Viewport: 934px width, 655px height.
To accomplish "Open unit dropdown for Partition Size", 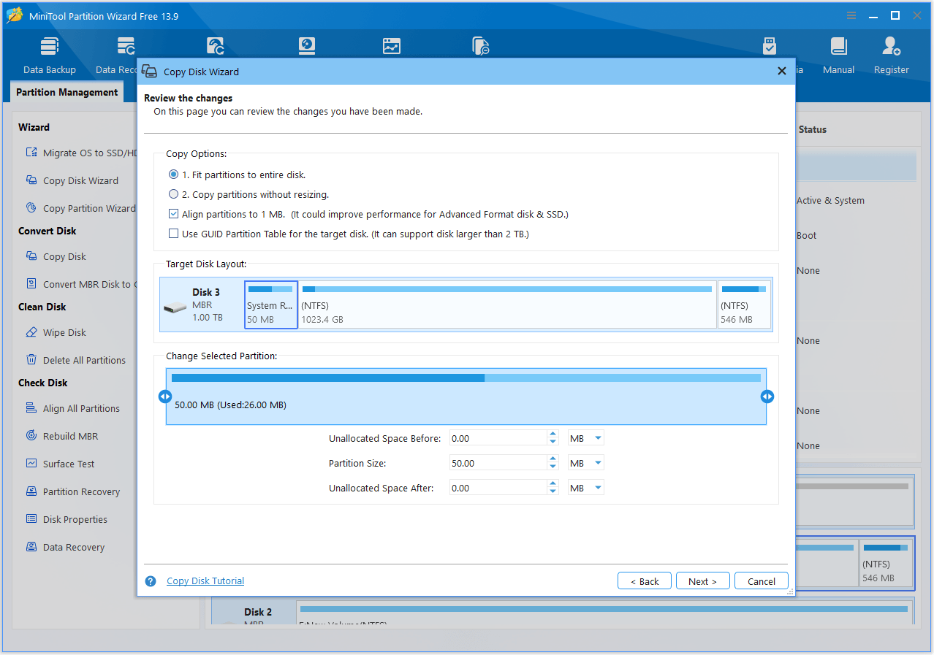I will [586, 463].
